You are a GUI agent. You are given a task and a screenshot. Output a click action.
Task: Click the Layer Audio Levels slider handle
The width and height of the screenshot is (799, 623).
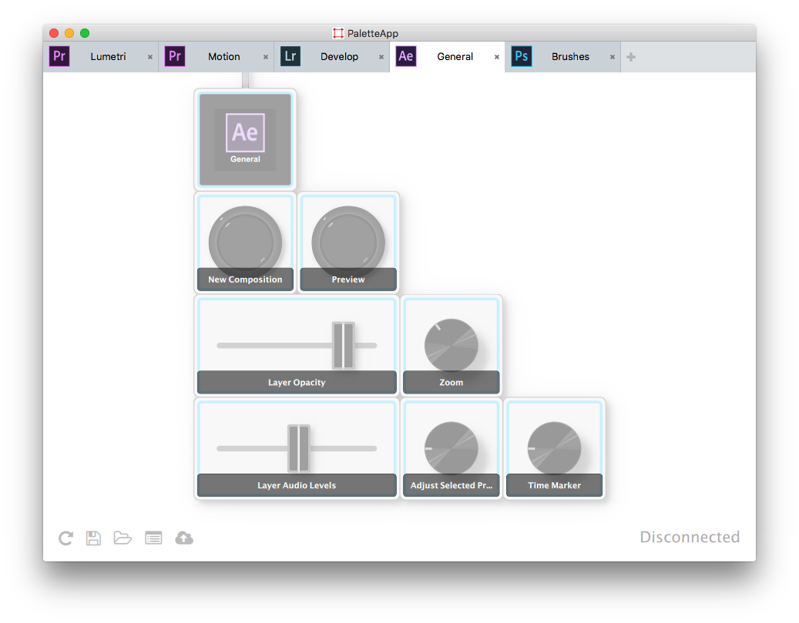[x=299, y=447]
